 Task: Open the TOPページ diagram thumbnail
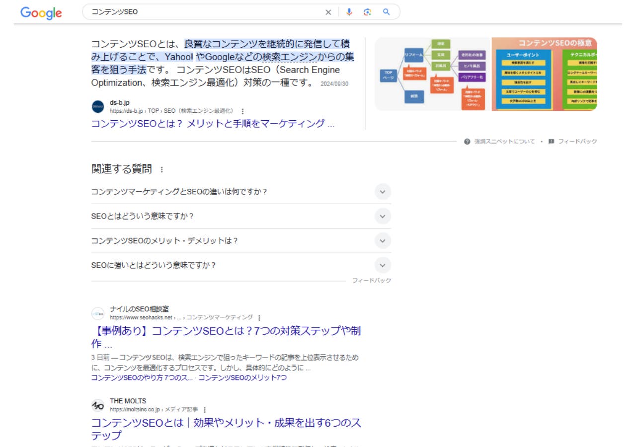pos(433,74)
